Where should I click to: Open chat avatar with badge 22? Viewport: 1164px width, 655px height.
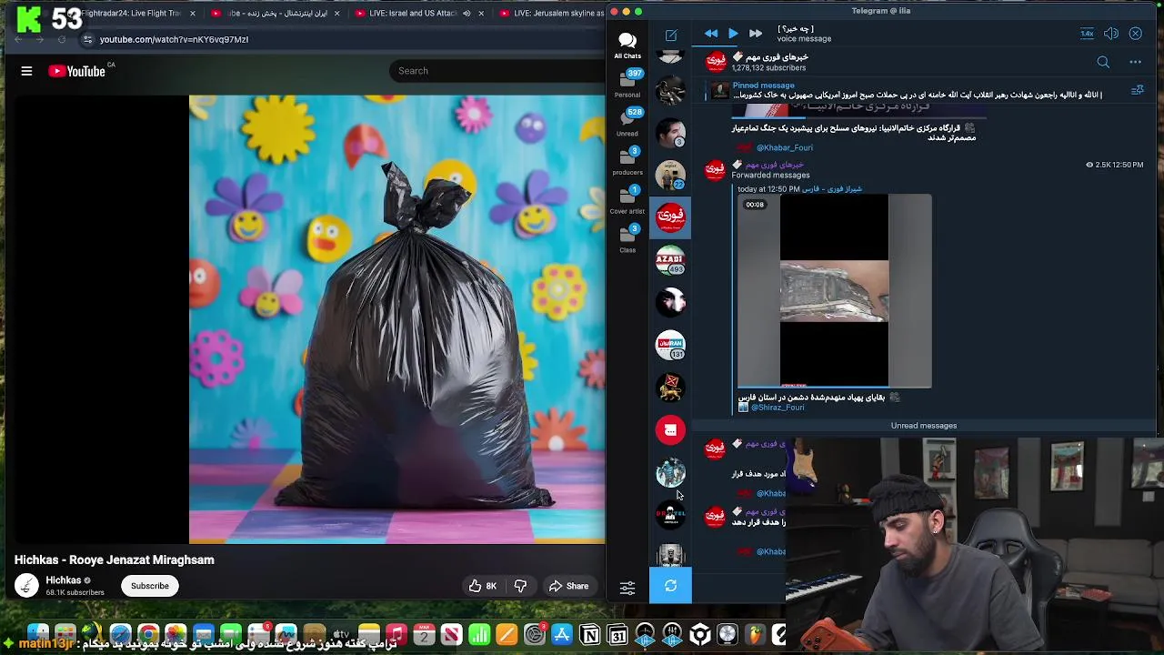coord(670,174)
